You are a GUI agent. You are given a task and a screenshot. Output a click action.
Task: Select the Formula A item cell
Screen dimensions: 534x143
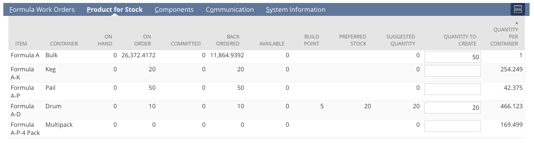click(x=25, y=55)
